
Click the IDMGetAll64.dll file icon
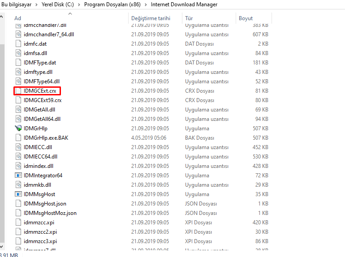(x=18, y=119)
